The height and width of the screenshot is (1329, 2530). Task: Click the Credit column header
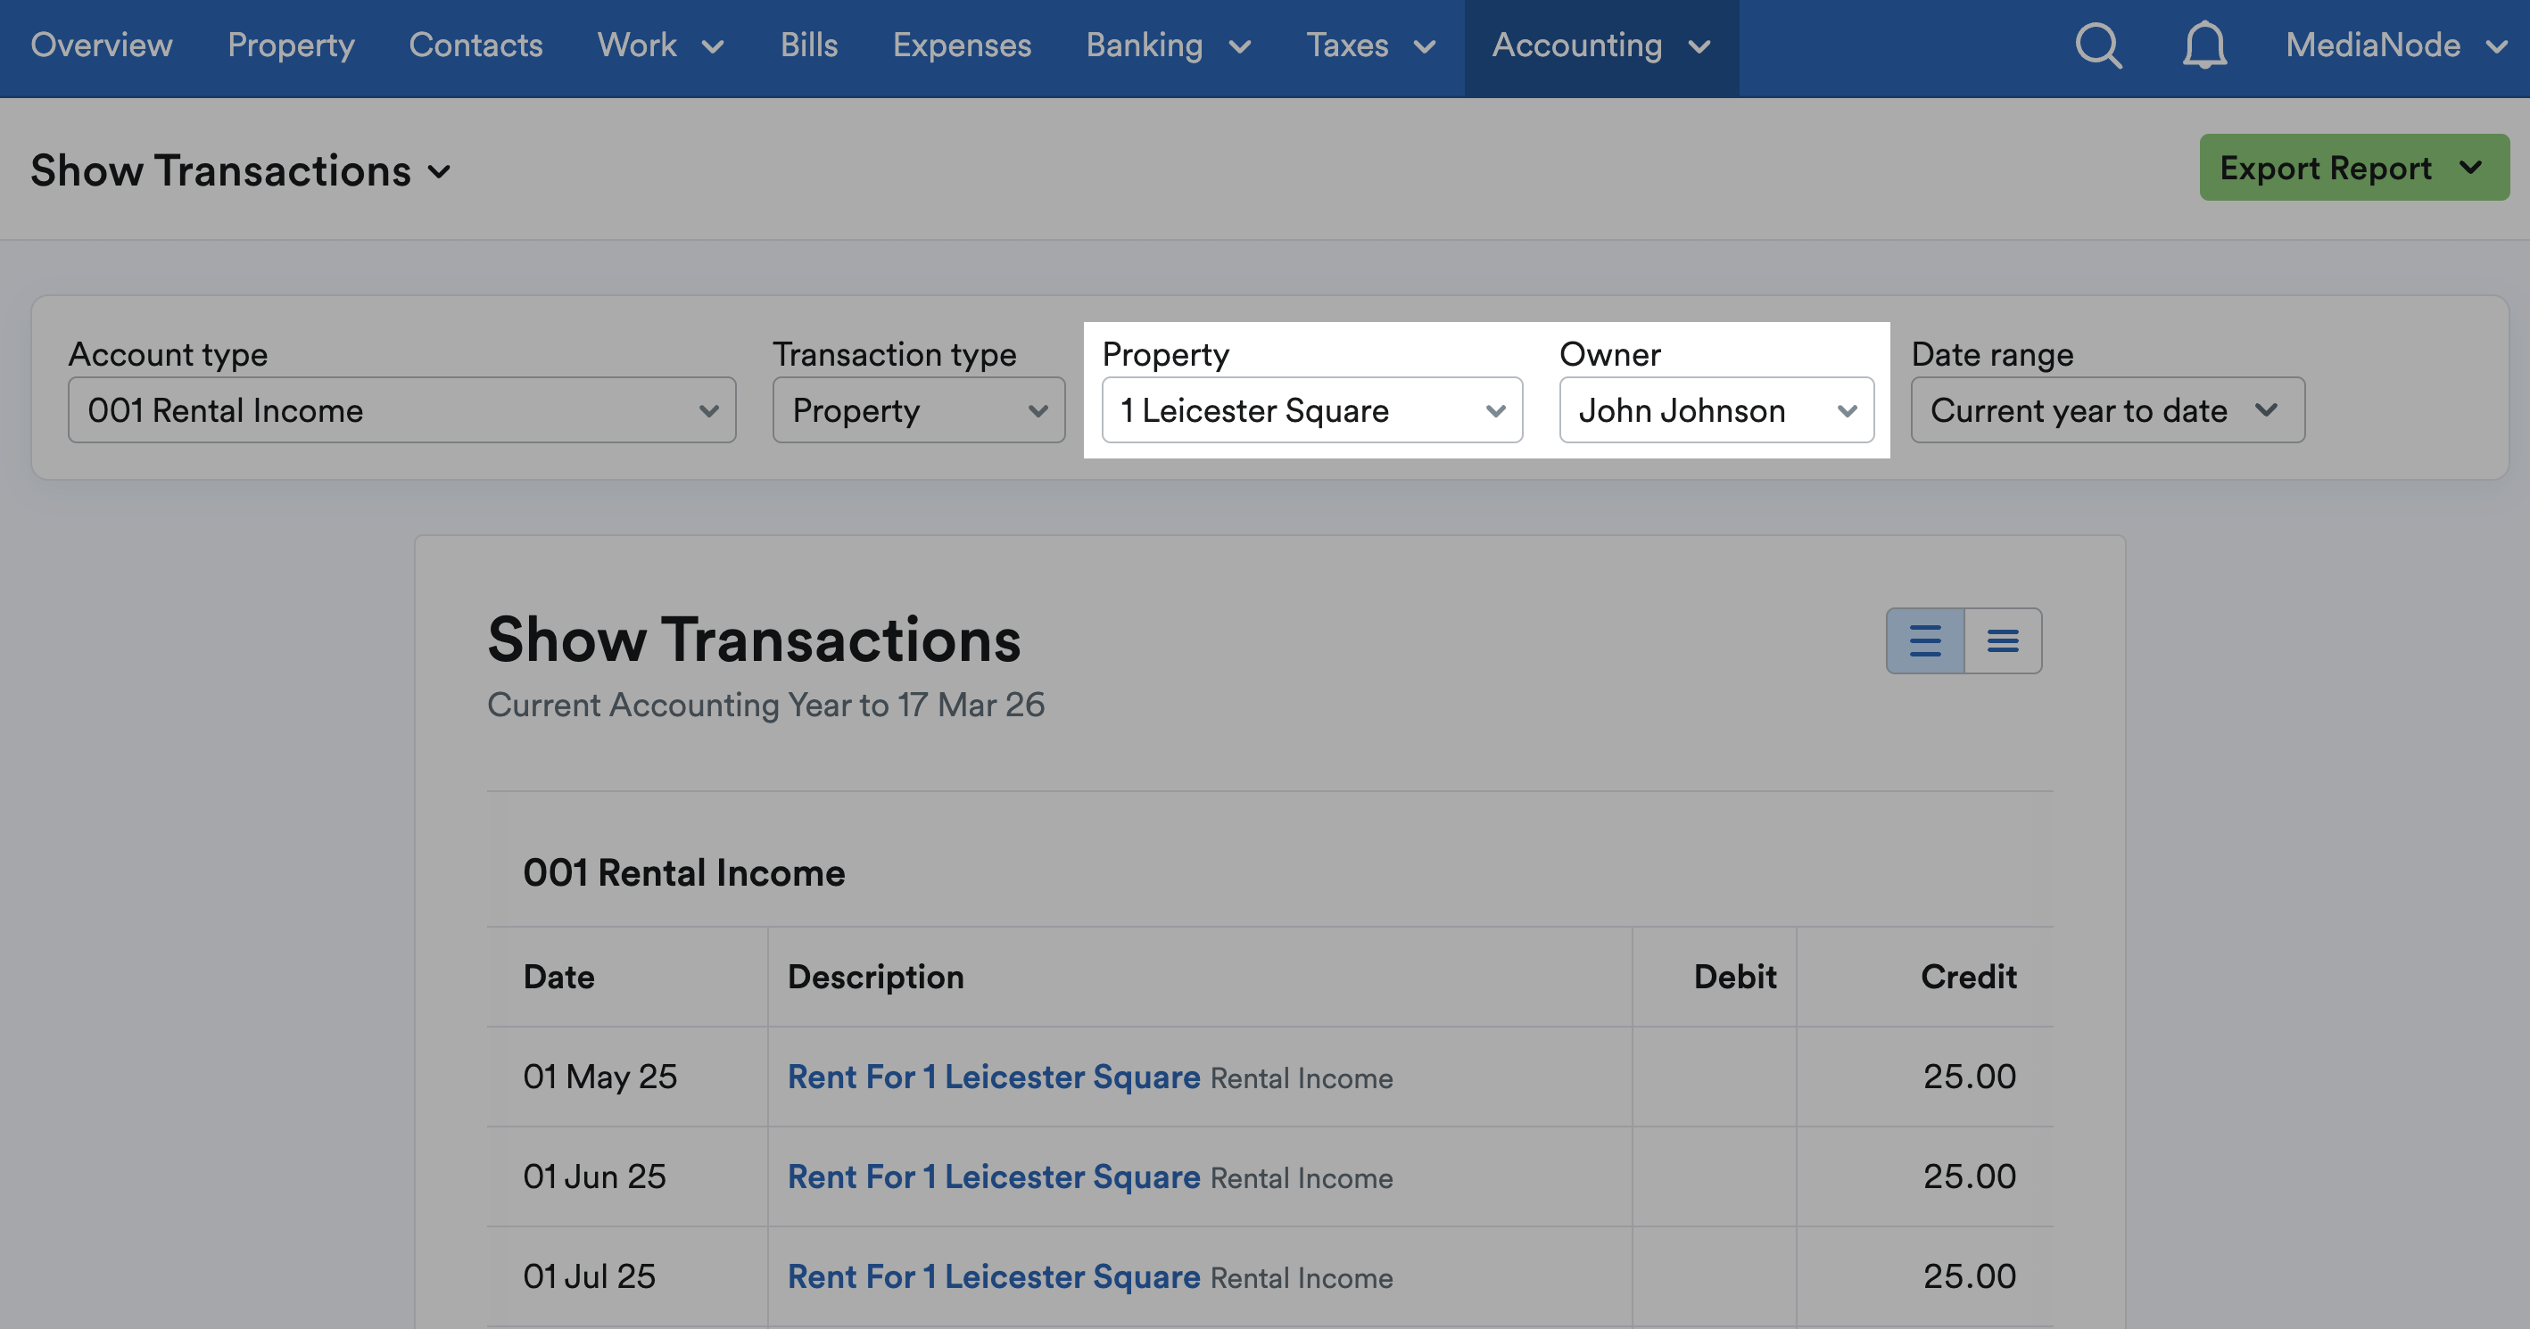[1968, 977]
